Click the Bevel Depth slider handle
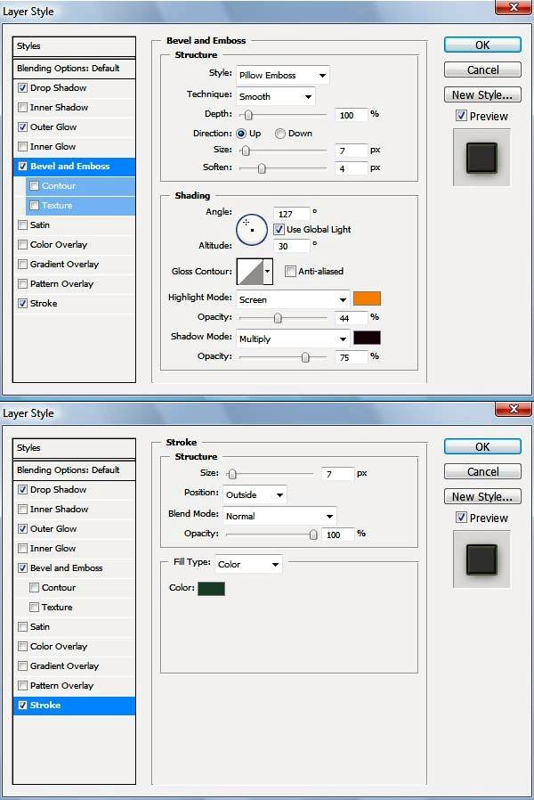This screenshot has height=800, width=534. click(248, 115)
